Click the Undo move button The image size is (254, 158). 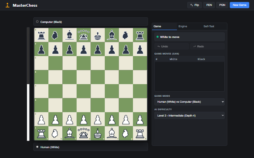(171, 46)
